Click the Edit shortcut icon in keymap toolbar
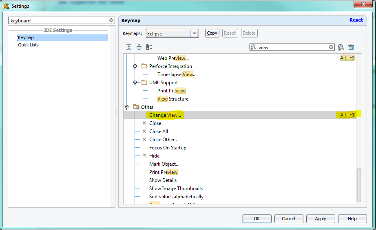 point(149,47)
